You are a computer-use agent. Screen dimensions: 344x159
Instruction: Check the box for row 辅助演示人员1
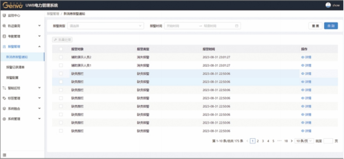point(61,65)
